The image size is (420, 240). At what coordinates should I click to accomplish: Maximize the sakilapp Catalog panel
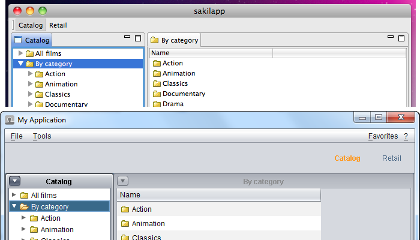138,38
